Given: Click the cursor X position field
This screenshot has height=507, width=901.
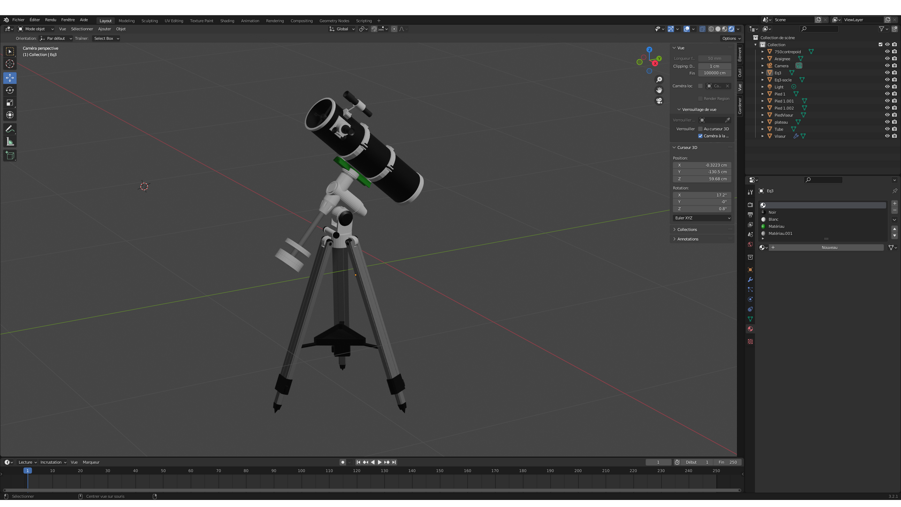Looking at the screenshot, I should [x=702, y=165].
